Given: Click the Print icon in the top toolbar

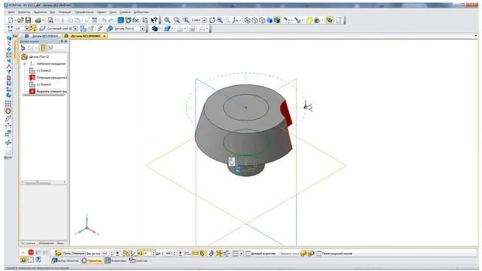Looking at the screenshot, I should (38, 20).
